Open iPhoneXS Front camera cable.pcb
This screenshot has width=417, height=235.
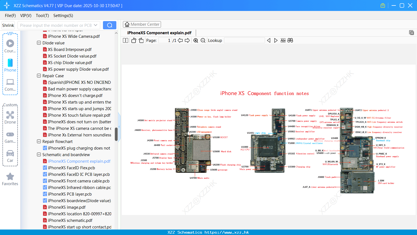click(79, 181)
